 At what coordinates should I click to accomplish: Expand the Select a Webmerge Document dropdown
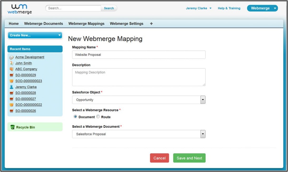203,134
